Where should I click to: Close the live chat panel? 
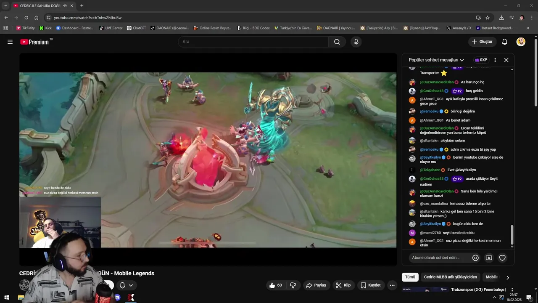pos(506,60)
